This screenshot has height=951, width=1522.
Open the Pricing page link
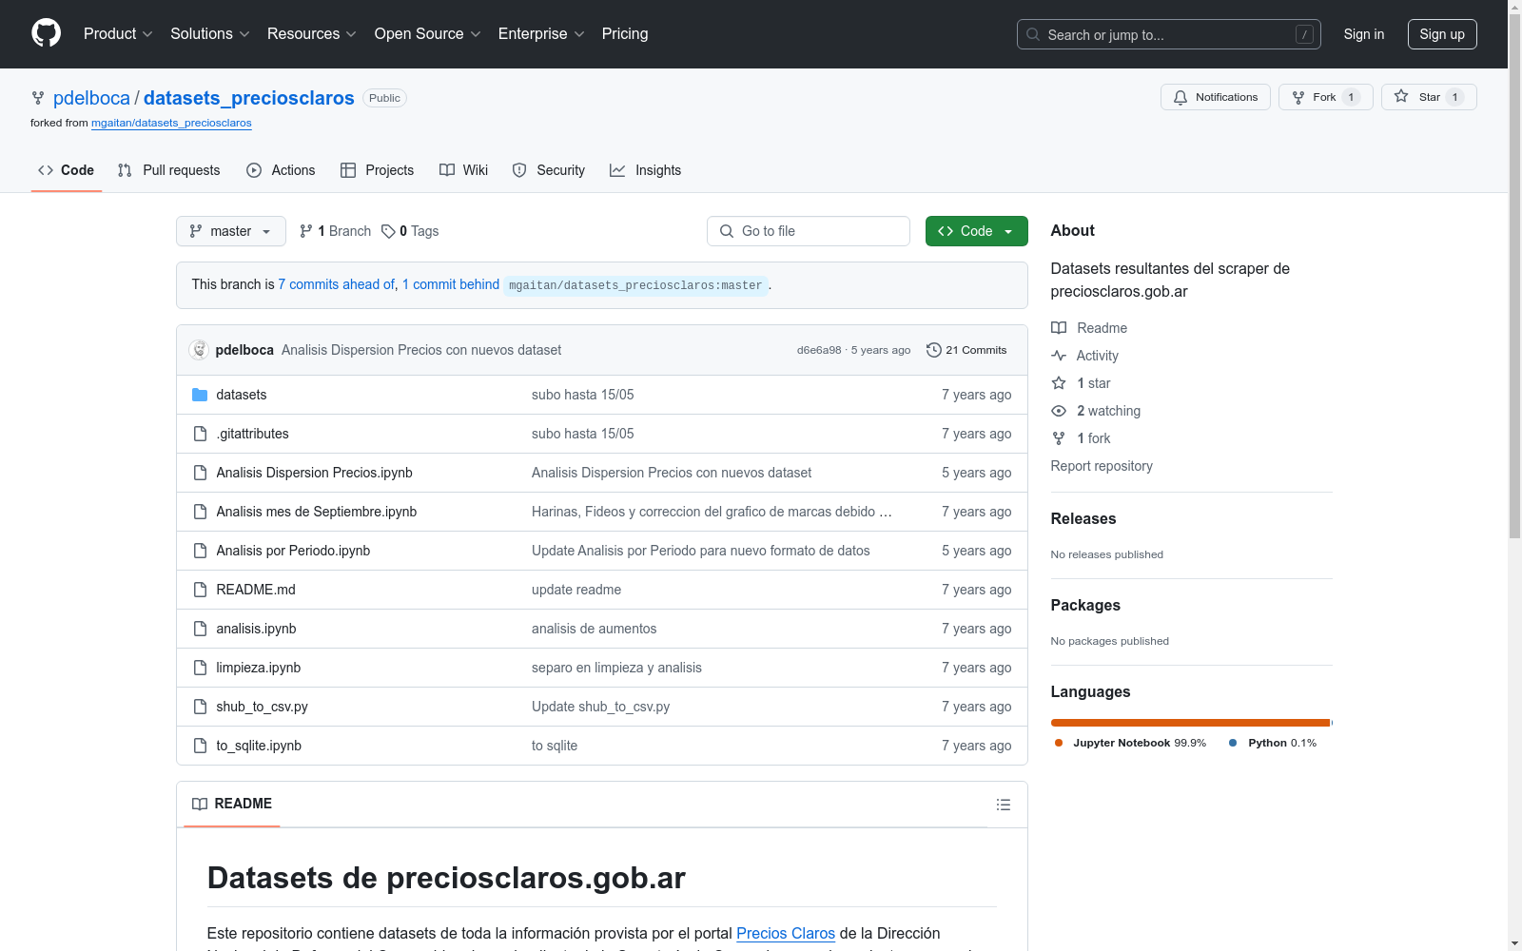point(625,34)
